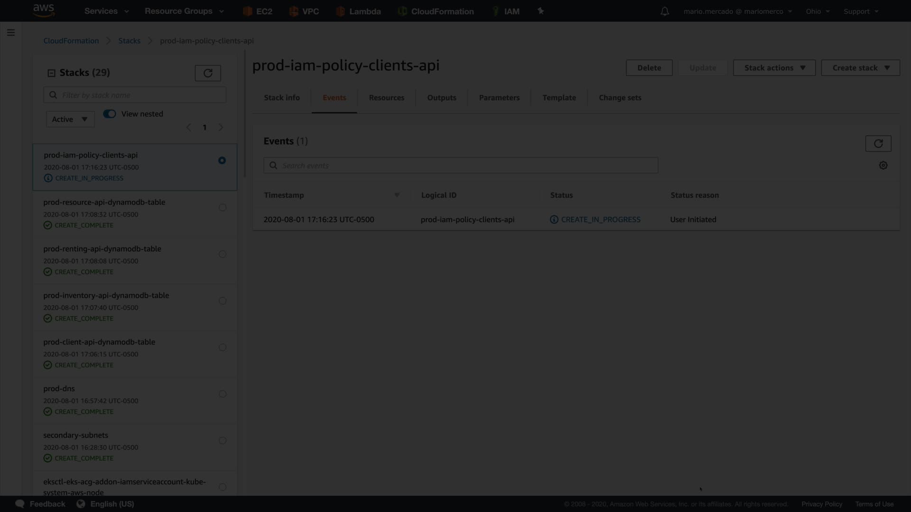Open the Active filter dropdown

(x=70, y=119)
